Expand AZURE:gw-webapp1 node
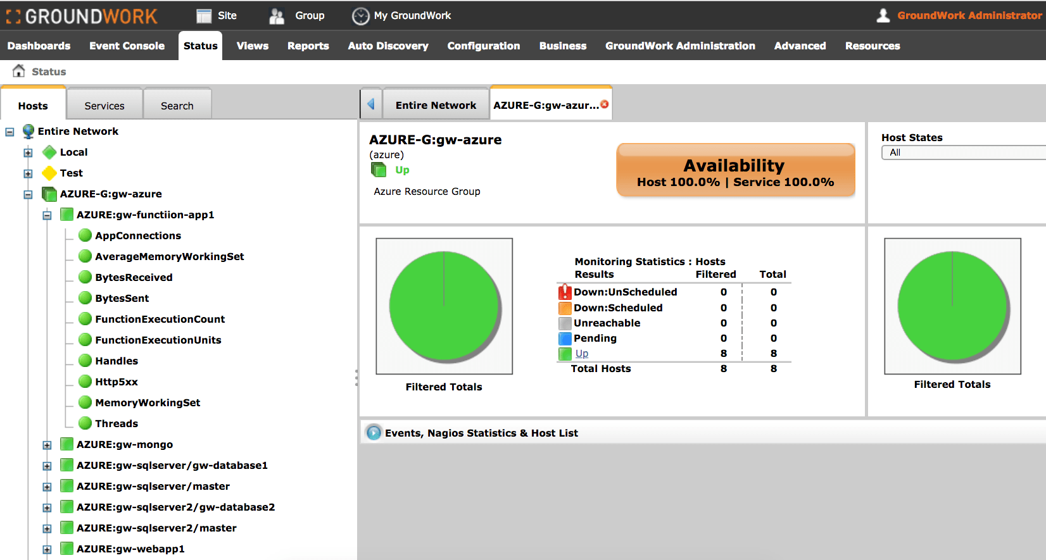1046x560 pixels. click(x=47, y=549)
